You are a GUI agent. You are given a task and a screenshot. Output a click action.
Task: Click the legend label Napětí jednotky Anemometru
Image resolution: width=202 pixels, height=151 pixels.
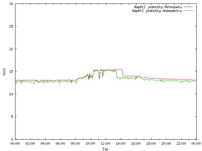[157, 11]
